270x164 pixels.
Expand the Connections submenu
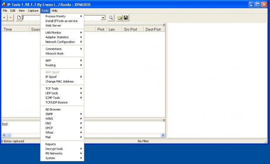pos(62,49)
